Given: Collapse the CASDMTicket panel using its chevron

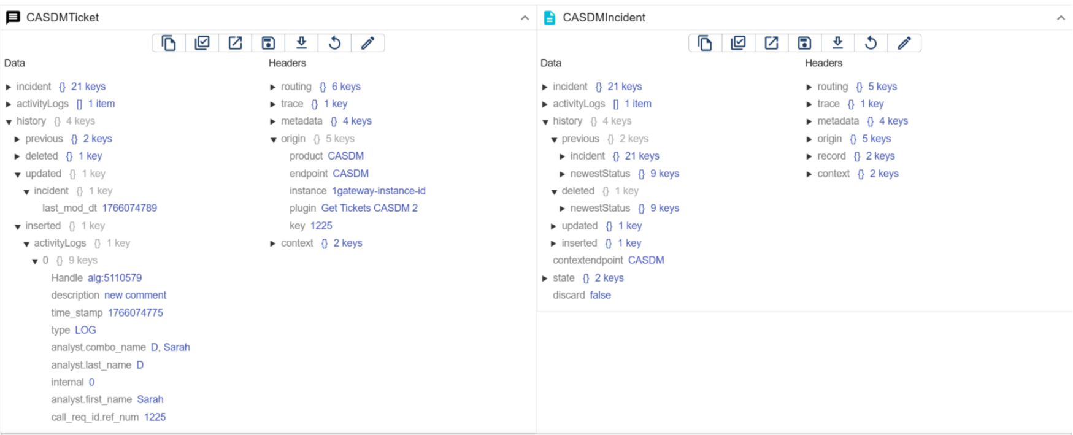Looking at the screenshot, I should point(525,18).
